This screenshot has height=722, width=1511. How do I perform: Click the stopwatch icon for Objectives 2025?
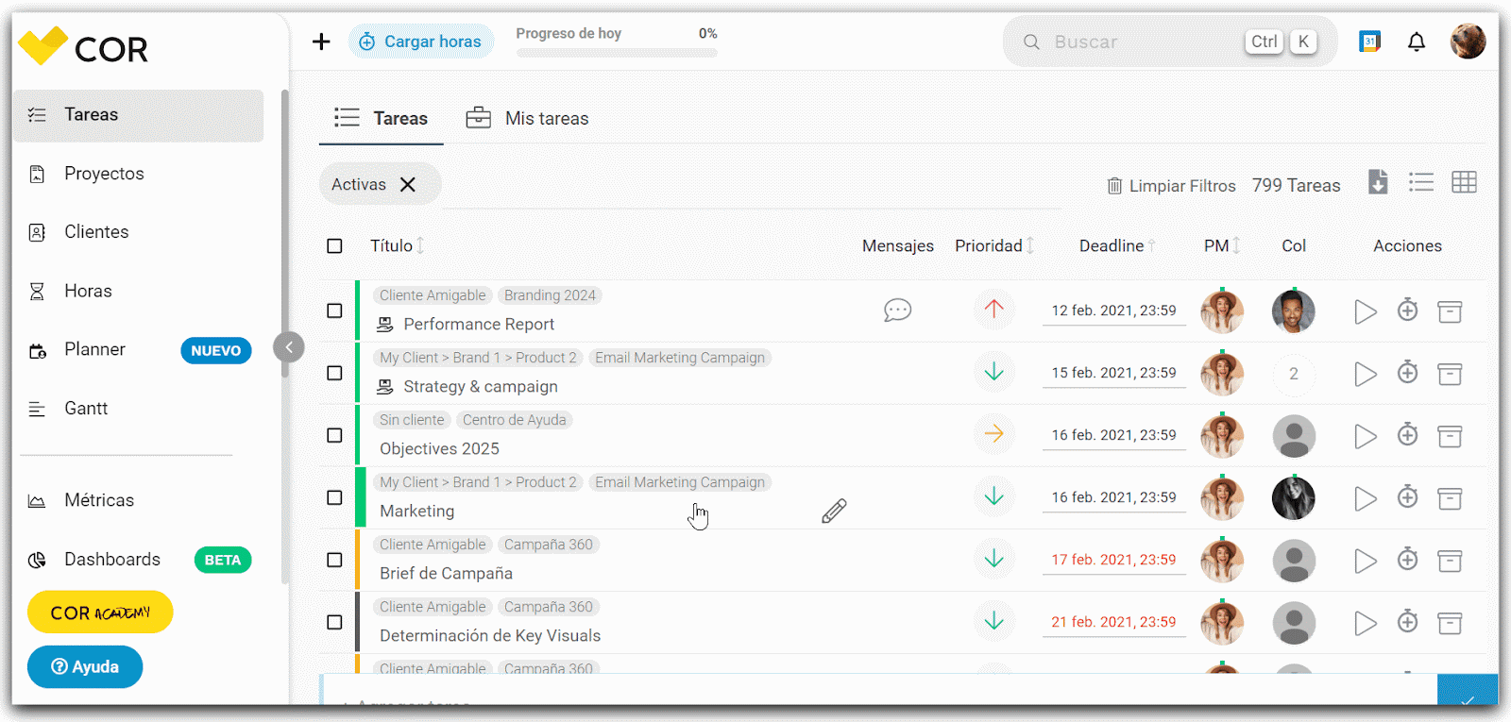[x=1408, y=434]
